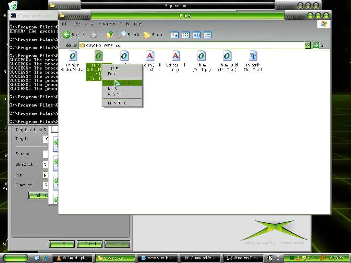Expand the address bar dropdown arrow
Viewport: 351px width, 263px height.
(x=307, y=46)
